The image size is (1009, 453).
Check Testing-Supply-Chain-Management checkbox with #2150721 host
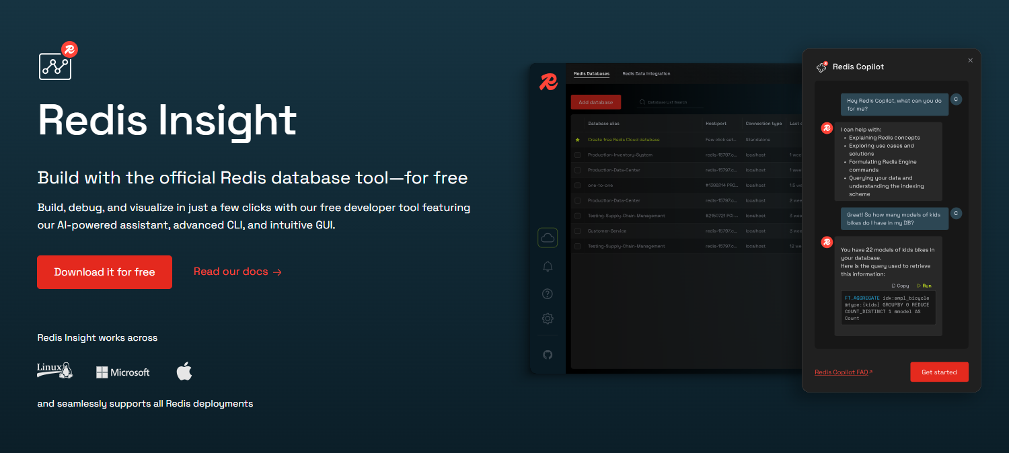(577, 216)
